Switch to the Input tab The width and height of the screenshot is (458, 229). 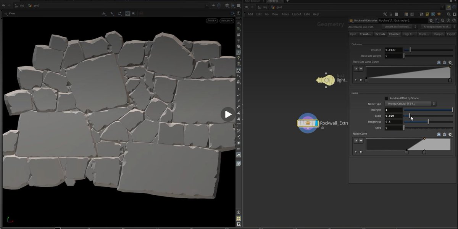pos(353,34)
